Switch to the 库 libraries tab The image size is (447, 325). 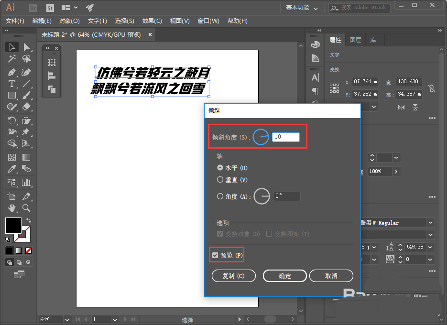tap(373, 40)
